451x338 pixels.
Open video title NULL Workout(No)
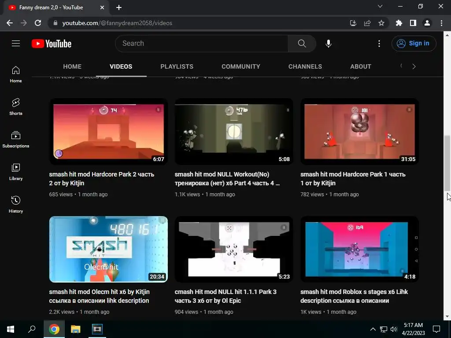(x=227, y=179)
